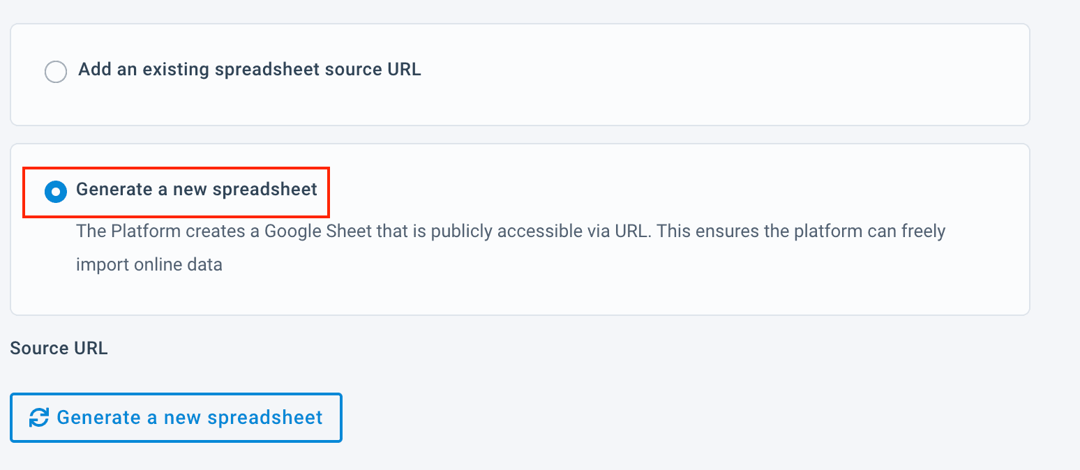Click the word 'Generate' in the bottom button
This screenshot has height=470, width=1080.
(x=98, y=418)
